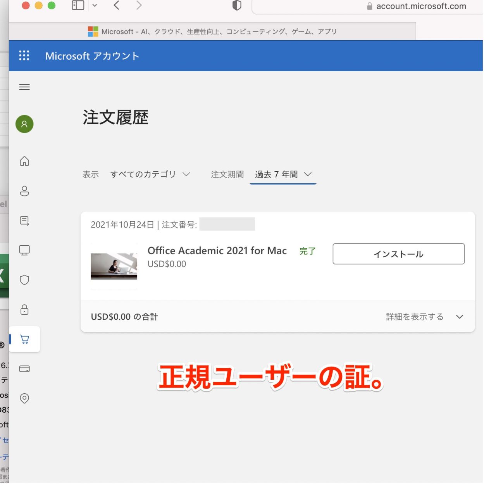Image resolution: width=496 pixels, height=496 pixels.
Task: Open the green account avatar
Action: [x=24, y=124]
